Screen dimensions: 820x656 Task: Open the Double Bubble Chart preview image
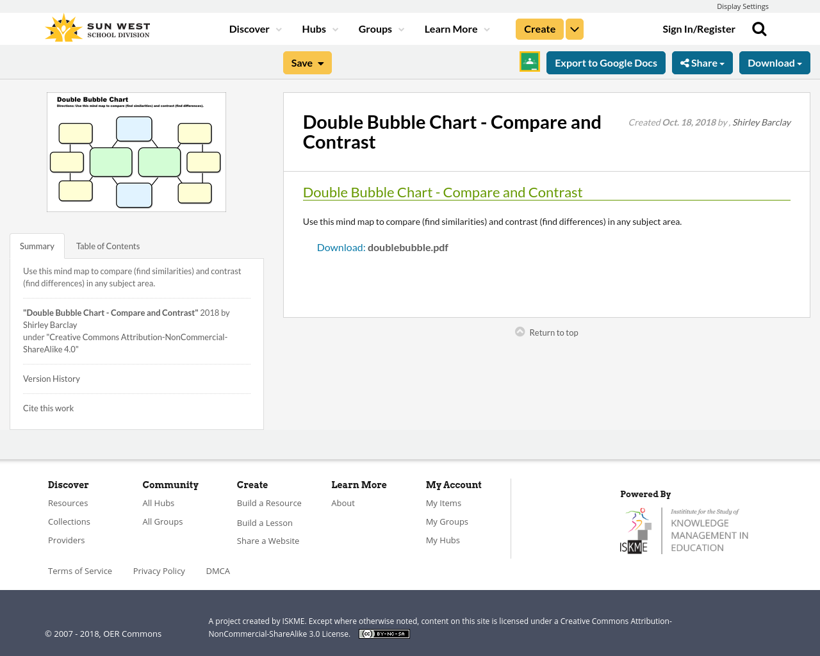coord(136,152)
